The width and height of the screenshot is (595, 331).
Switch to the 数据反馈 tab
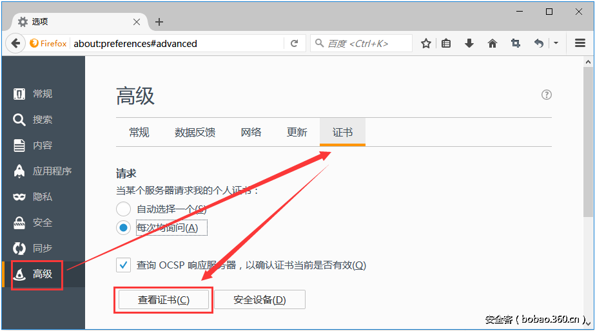pos(195,132)
